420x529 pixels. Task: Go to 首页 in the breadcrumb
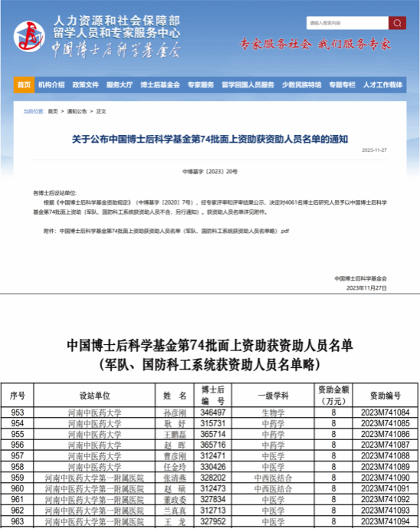click(x=53, y=111)
